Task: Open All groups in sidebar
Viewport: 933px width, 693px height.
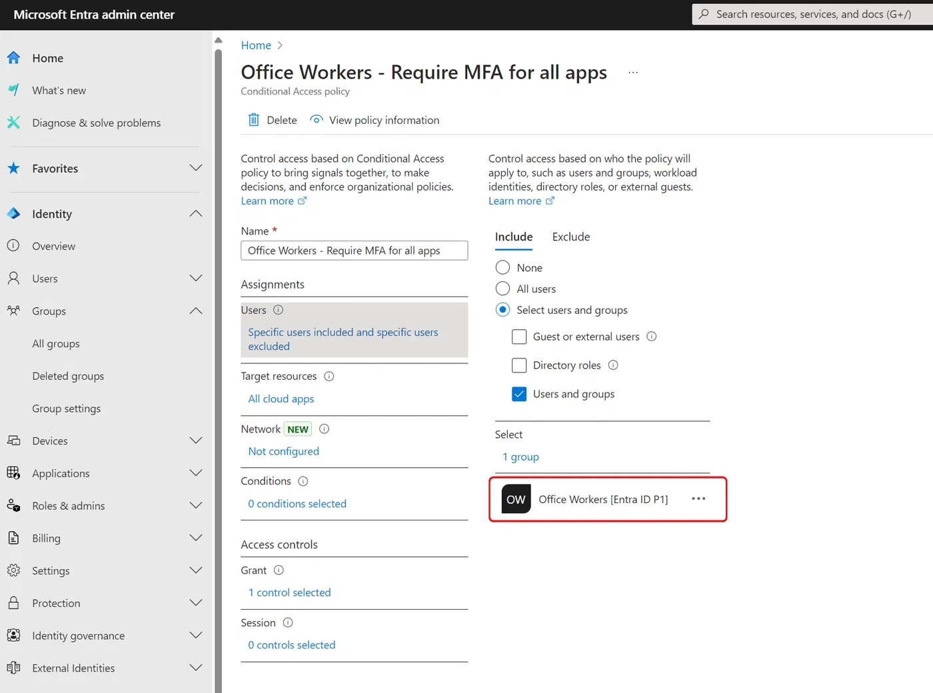Action: click(56, 344)
